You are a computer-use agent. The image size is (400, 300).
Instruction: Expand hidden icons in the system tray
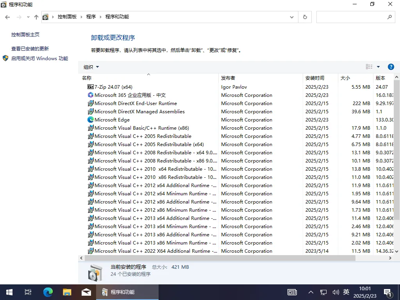point(311,292)
